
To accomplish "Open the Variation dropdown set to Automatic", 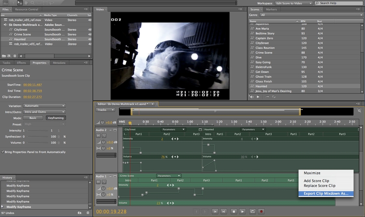I will [x=45, y=106].
